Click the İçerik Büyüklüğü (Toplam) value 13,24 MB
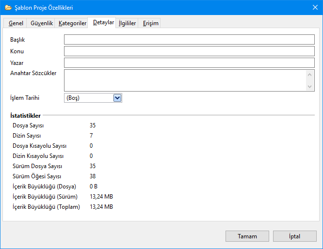 pos(101,207)
